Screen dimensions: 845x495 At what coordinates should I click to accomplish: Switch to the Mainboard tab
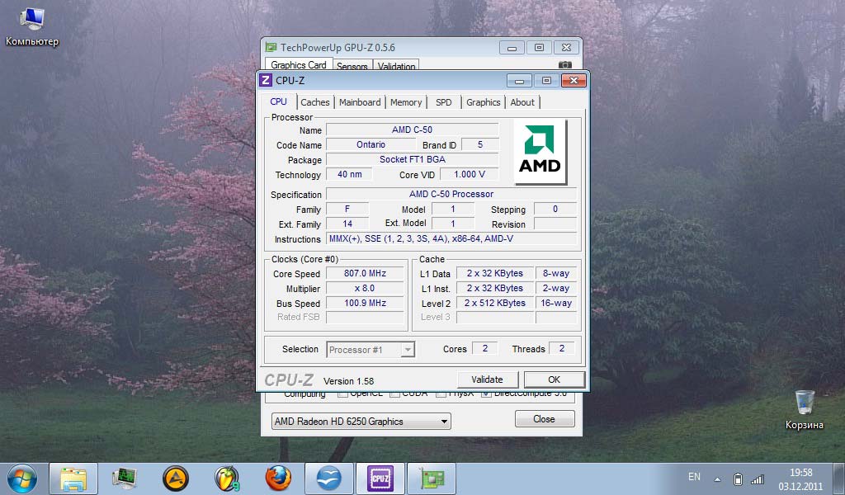(360, 102)
